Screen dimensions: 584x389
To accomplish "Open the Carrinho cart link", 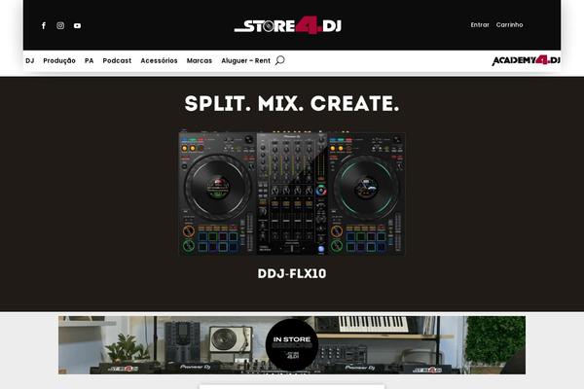I will [x=509, y=25].
